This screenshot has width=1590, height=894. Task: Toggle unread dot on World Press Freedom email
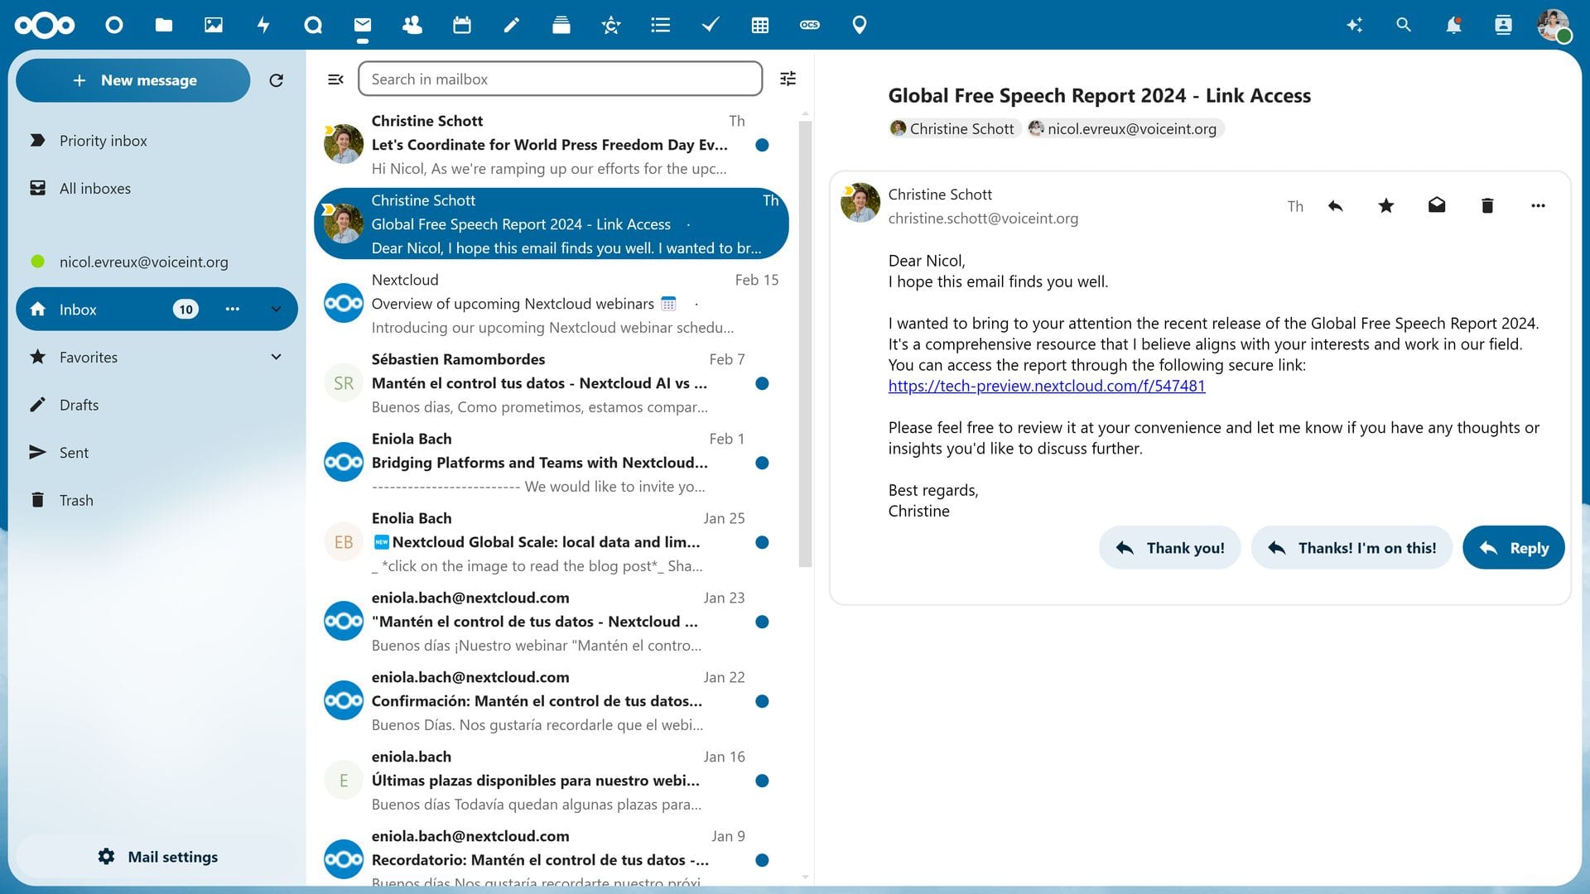click(x=763, y=145)
